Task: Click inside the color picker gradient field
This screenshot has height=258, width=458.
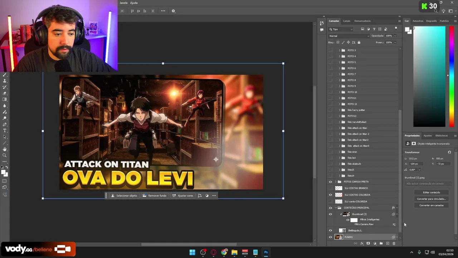Action: 429,76
